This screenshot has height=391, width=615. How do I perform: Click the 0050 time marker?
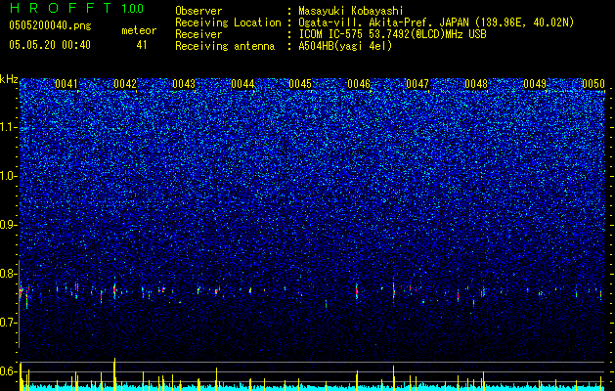click(593, 84)
